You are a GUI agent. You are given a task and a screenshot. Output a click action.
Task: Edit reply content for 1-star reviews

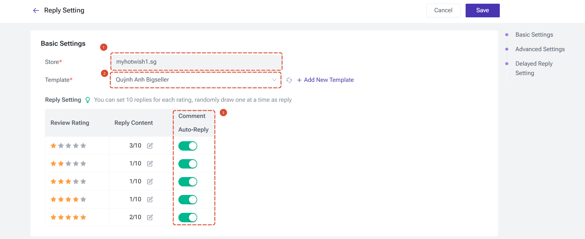click(x=150, y=146)
